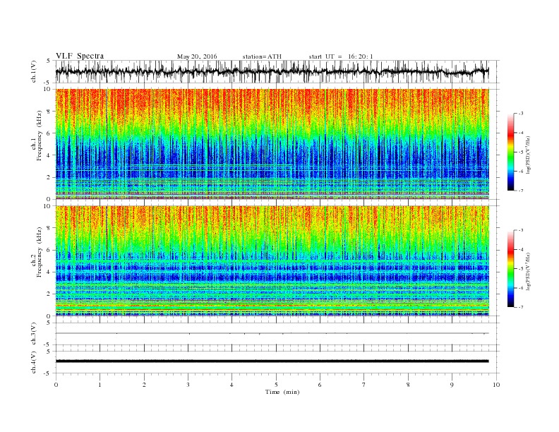
Task: Click inside the ch.2 spectrogram panel
Action: [272, 261]
